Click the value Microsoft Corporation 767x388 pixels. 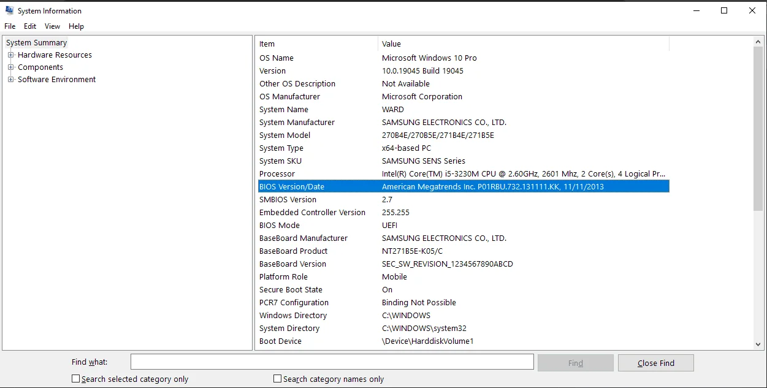[422, 96]
